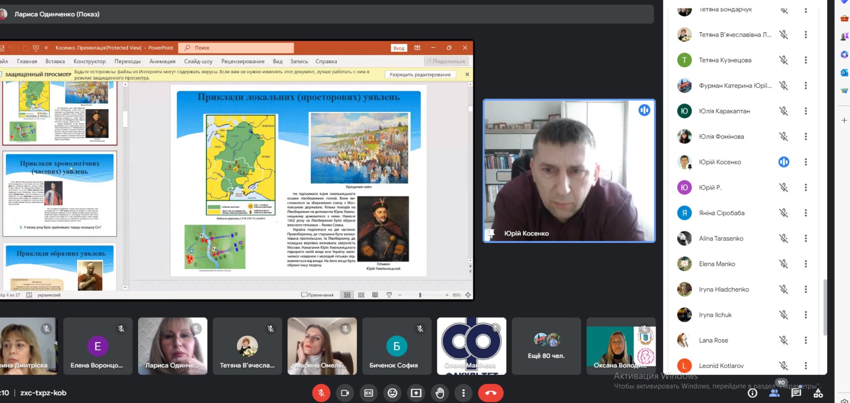Screen dimensions: 850x403
Task: Click the Разрешить редактирование button
Action: [x=420, y=75]
